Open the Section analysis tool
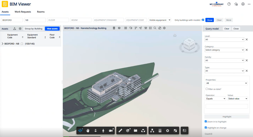Image resolution: width=253 pixels, height=137 pixels. pyautogui.click(x=128, y=130)
